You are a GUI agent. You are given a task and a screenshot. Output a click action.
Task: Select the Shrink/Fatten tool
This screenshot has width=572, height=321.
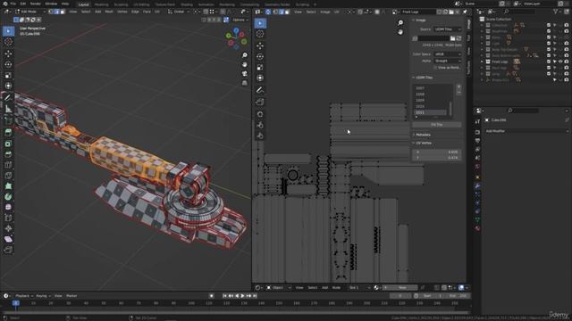pyautogui.click(x=8, y=228)
